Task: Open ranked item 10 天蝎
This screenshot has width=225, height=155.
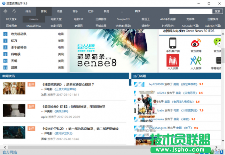Action: coord(14,61)
